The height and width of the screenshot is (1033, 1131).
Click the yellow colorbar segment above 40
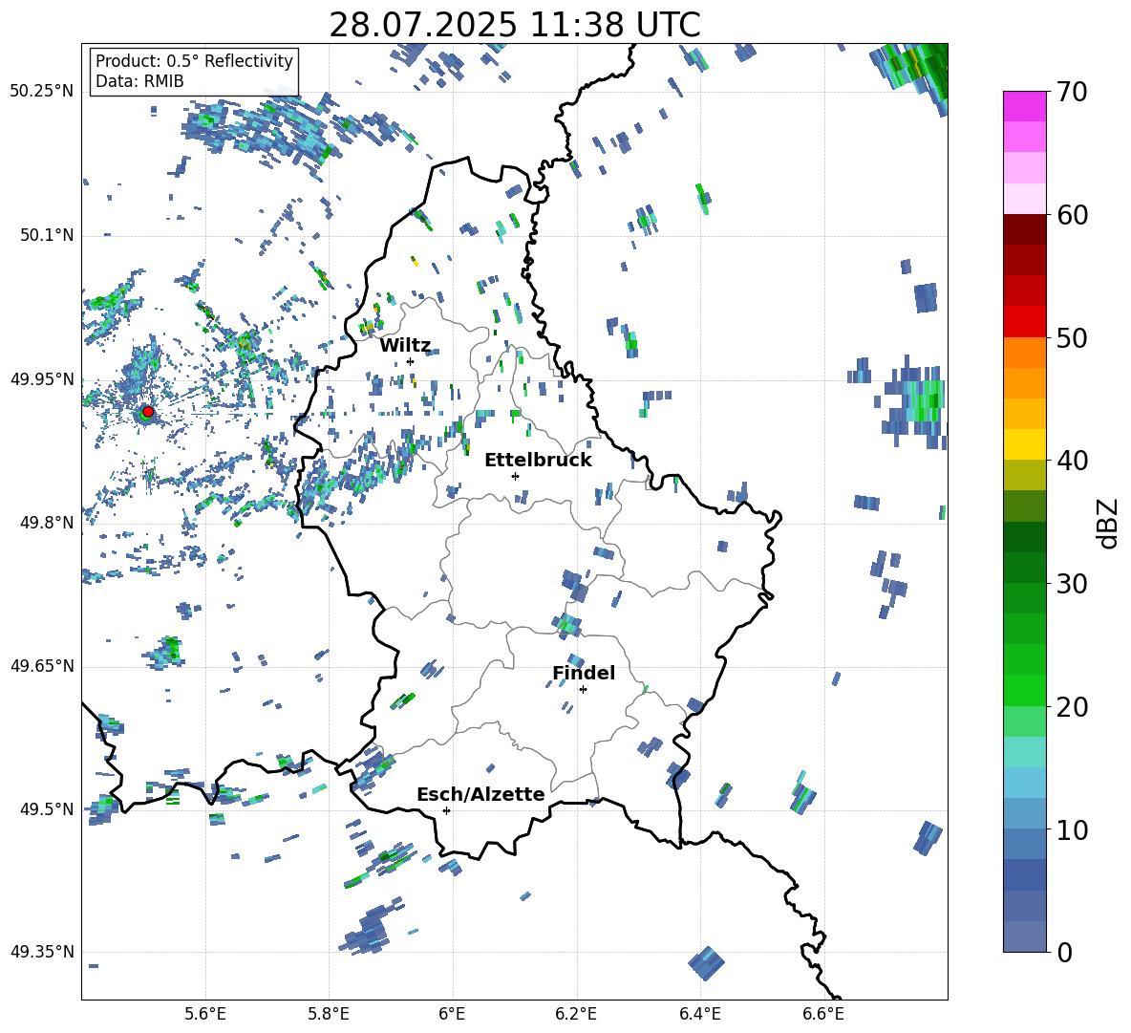point(1025,444)
